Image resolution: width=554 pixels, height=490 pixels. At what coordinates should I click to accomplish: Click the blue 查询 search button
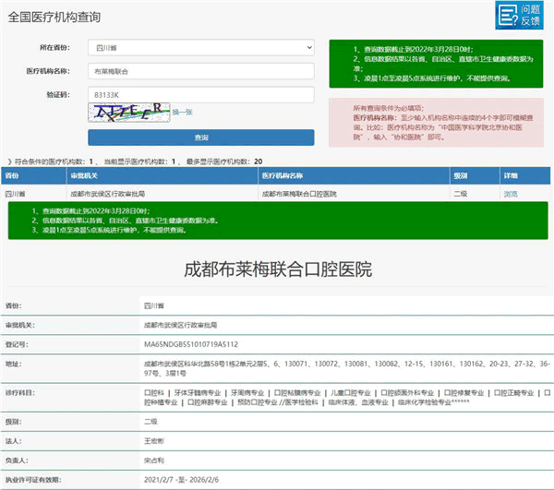click(201, 137)
